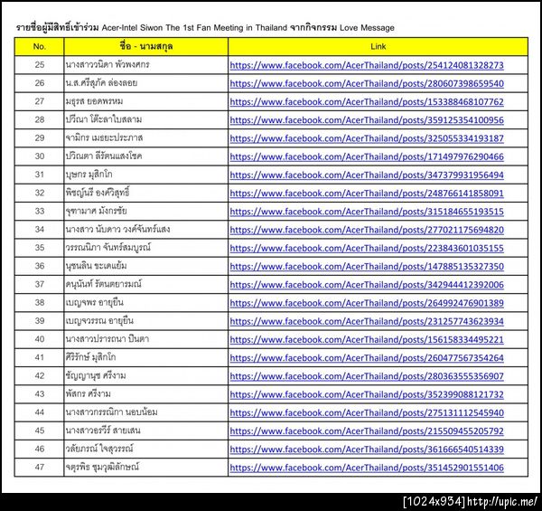Open the Facebook post link in row 27

click(367, 102)
